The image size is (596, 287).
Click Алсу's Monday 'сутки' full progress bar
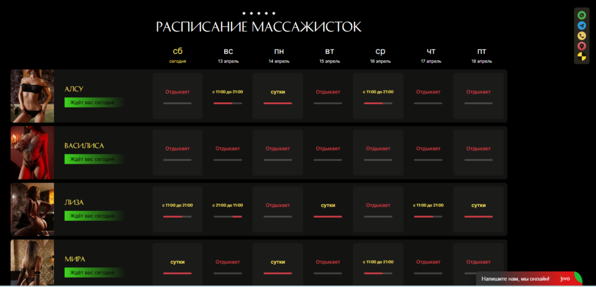pos(278,103)
